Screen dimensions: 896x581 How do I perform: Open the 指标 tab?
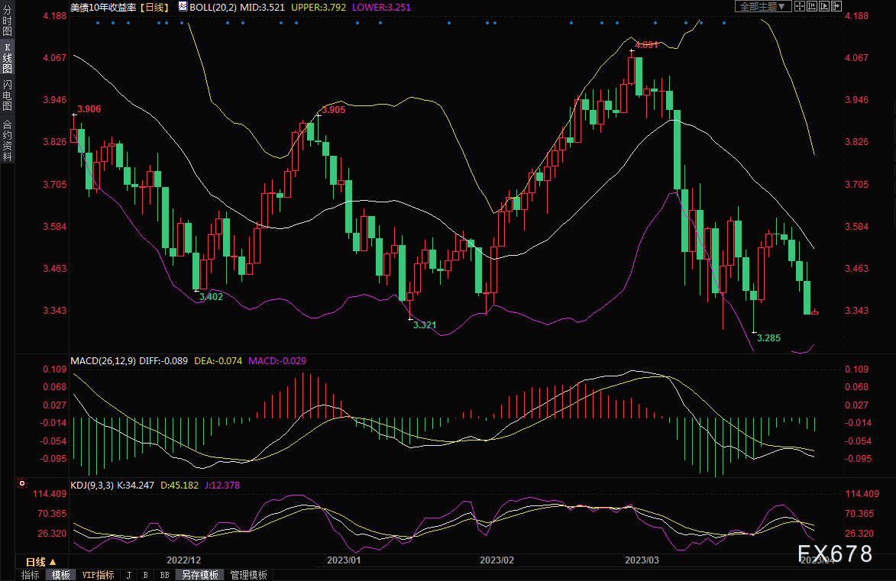(x=31, y=575)
